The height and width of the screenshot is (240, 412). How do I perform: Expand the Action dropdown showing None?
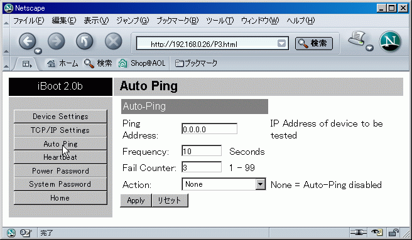(224, 184)
